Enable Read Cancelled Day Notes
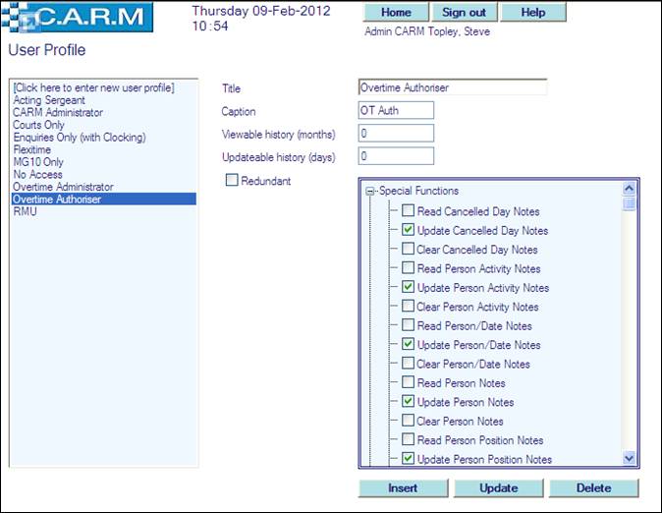The image size is (662, 513). pos(408,211)
